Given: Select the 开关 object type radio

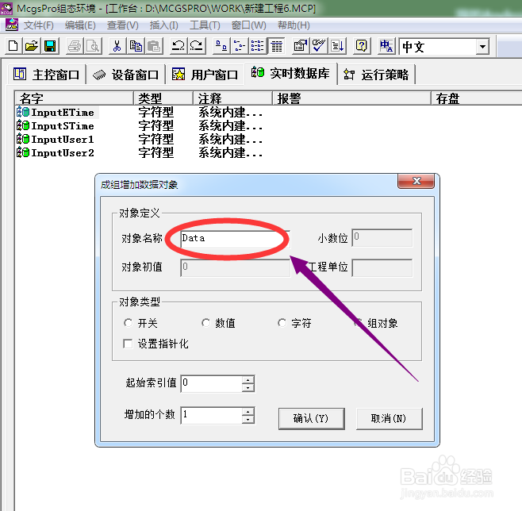Looking at the screenshot, I should coord(129,323).
